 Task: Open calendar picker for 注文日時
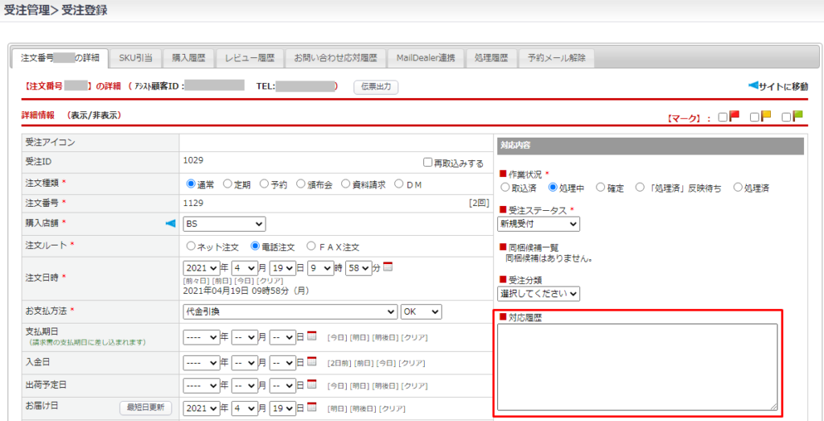pos(387,267)
